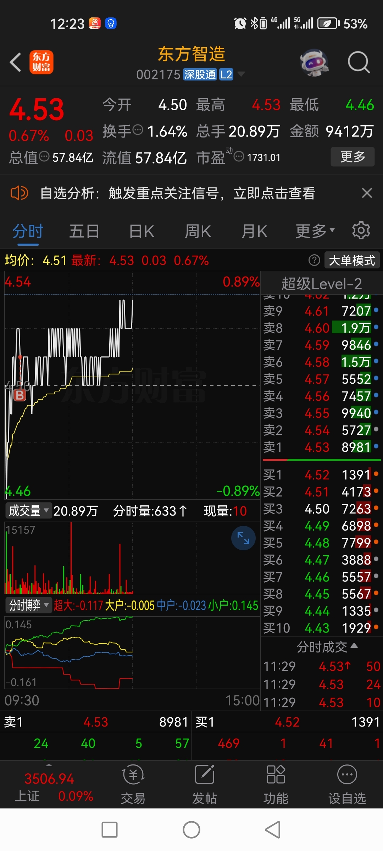Open 交易 trade icon
Viewport: 383px width, 851px height.
(133, 784)
